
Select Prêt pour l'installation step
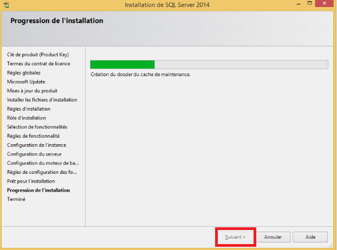pos(31,181)
